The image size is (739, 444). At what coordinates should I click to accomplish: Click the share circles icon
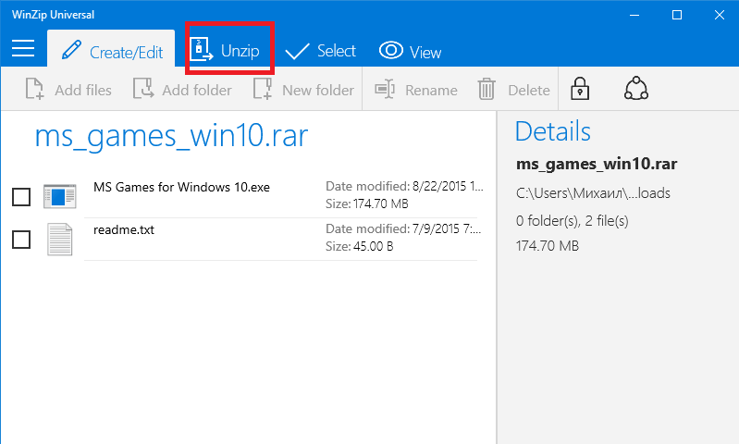pyautogui.click(x=636, y=89)
